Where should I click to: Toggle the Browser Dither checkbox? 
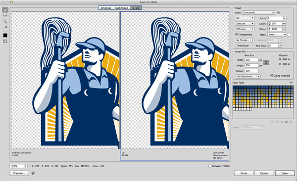(x=210, y=166)
